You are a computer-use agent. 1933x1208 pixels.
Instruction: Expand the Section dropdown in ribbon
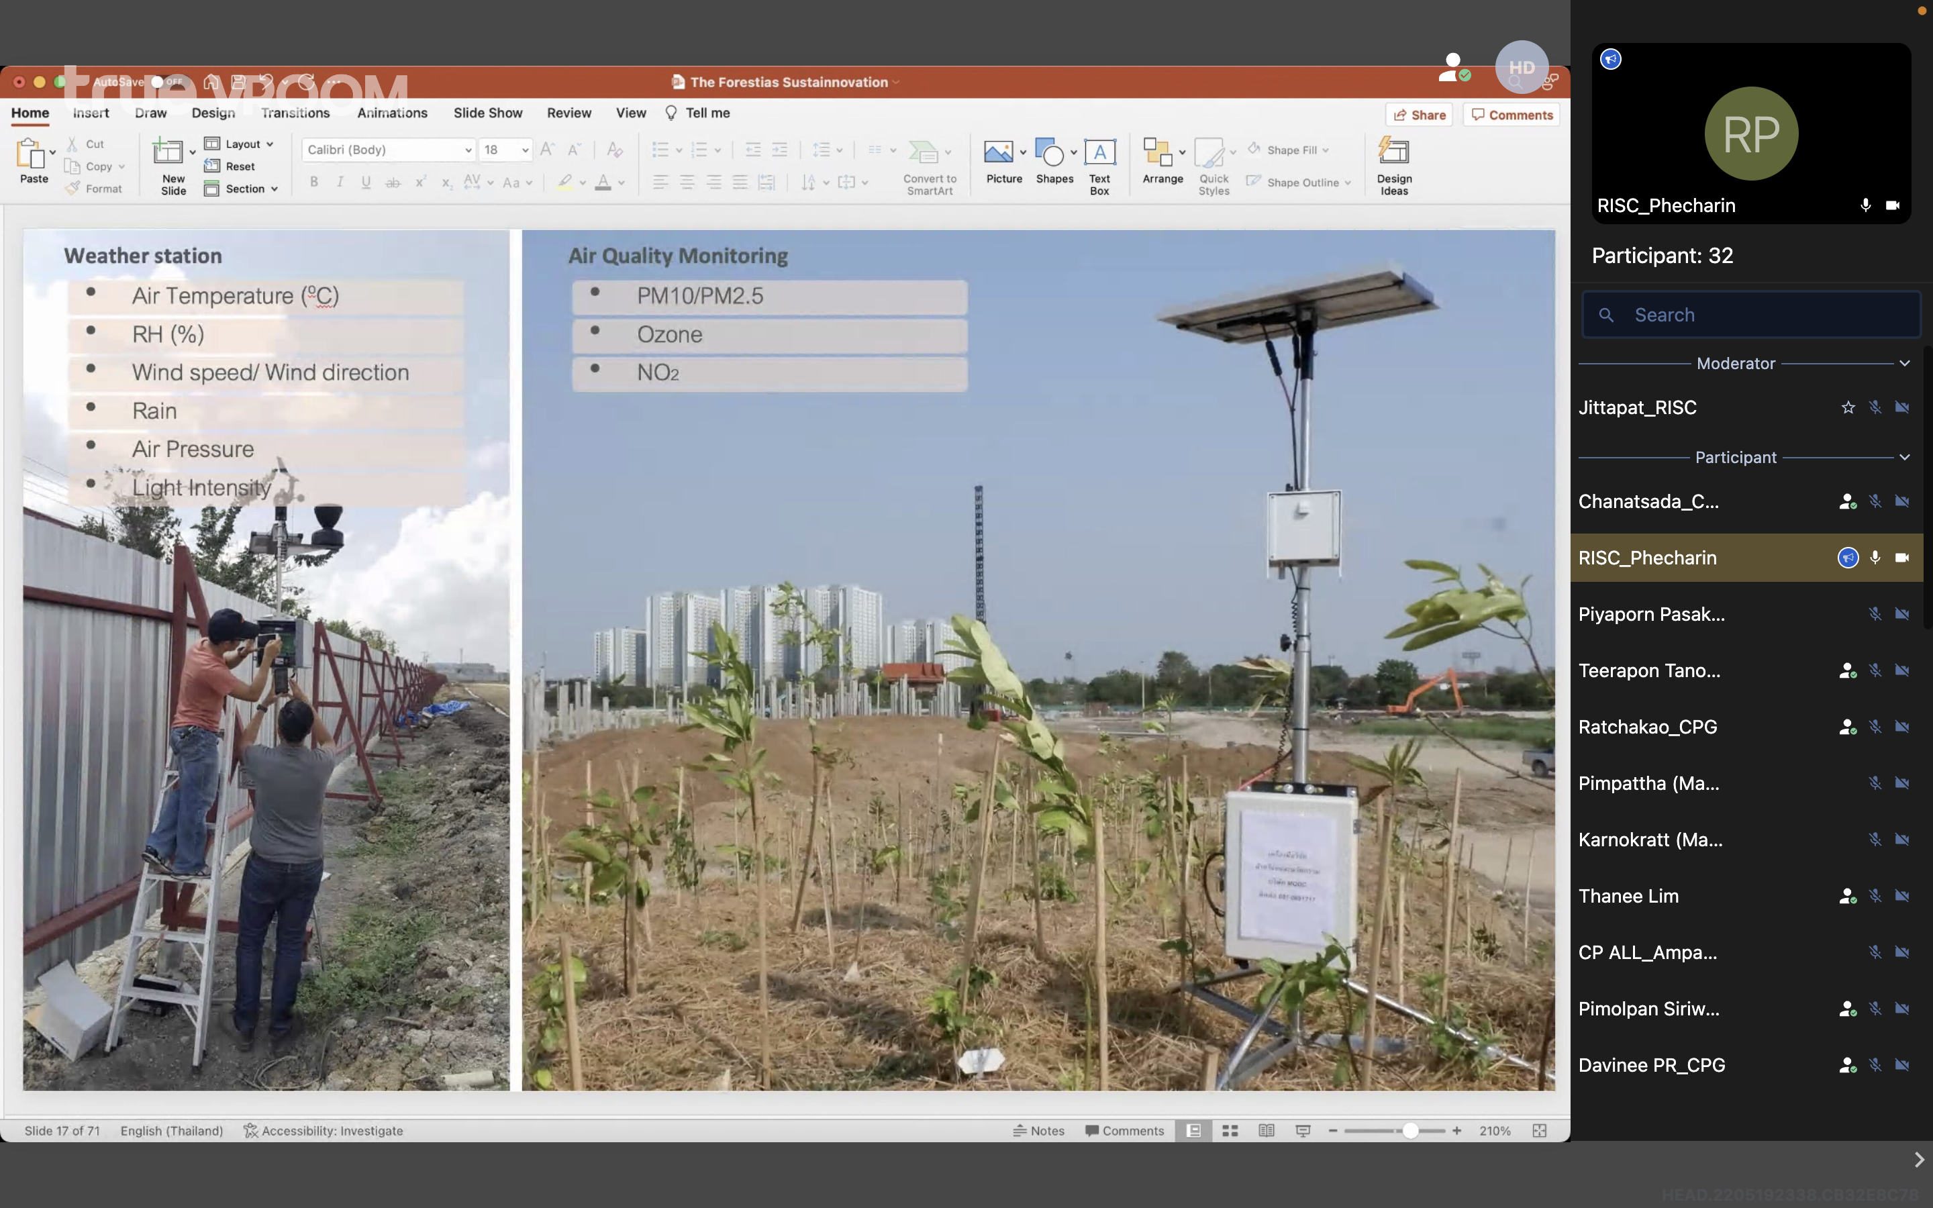tap(274, 189)
